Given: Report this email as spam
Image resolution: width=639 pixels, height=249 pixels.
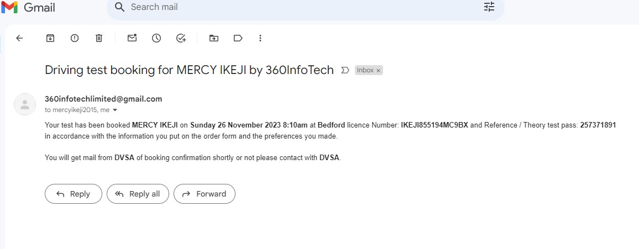Looking at the screenshot, I should [x=75, y=38].
